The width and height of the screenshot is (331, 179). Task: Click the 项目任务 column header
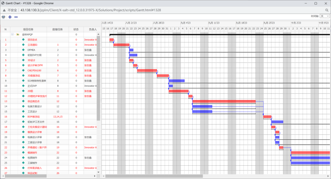(28, 29)
